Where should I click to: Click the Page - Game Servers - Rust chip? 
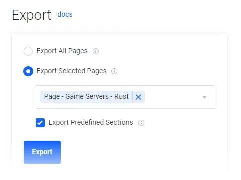point(86,97)
